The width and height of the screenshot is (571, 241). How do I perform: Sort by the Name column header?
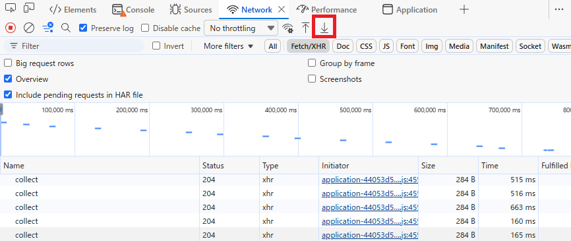pyautogui.click(x=100, y=166)
